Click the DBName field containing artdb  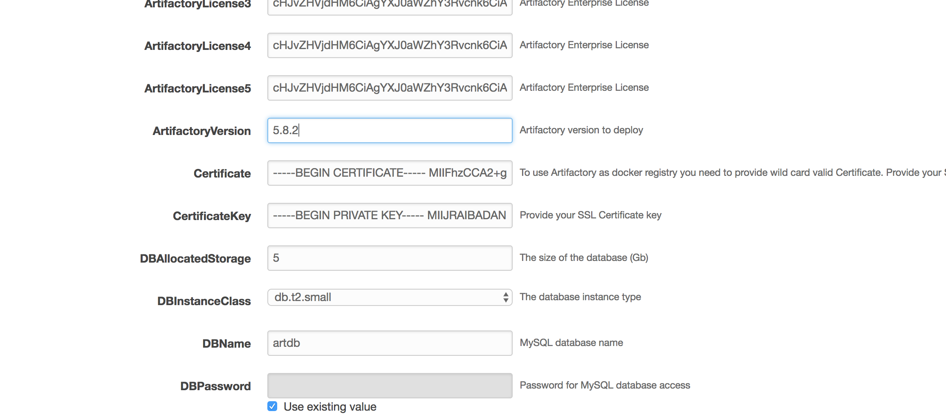coord(389,343)
